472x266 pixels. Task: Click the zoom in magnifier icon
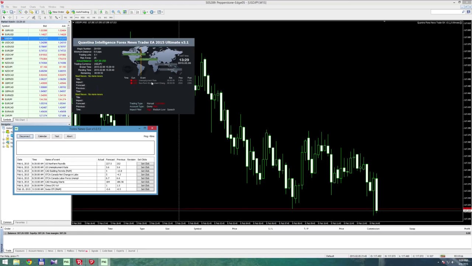pyautogui.click(x=113, y=12)
